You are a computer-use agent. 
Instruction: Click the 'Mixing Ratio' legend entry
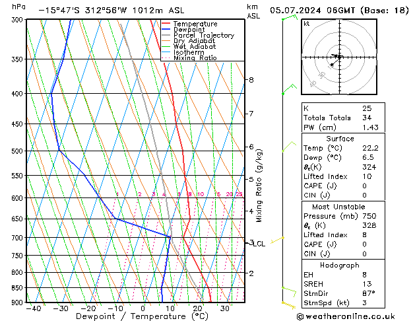[195, 57]
